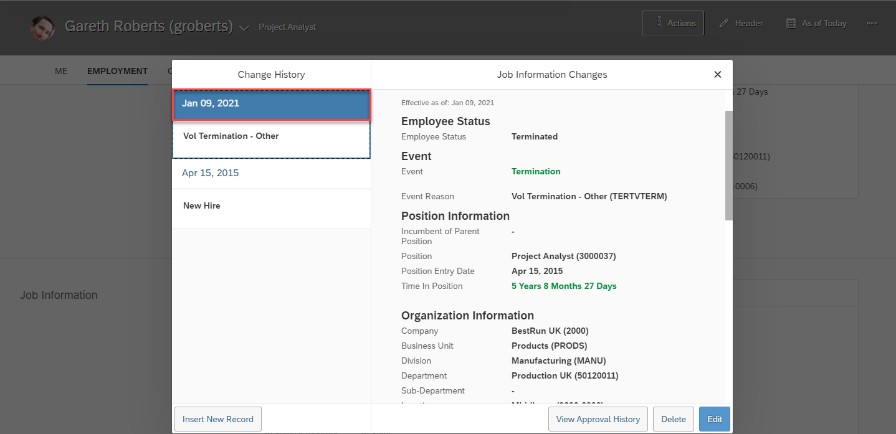Select the Jan 09, 2021 history record

click(x=272, y=104)
